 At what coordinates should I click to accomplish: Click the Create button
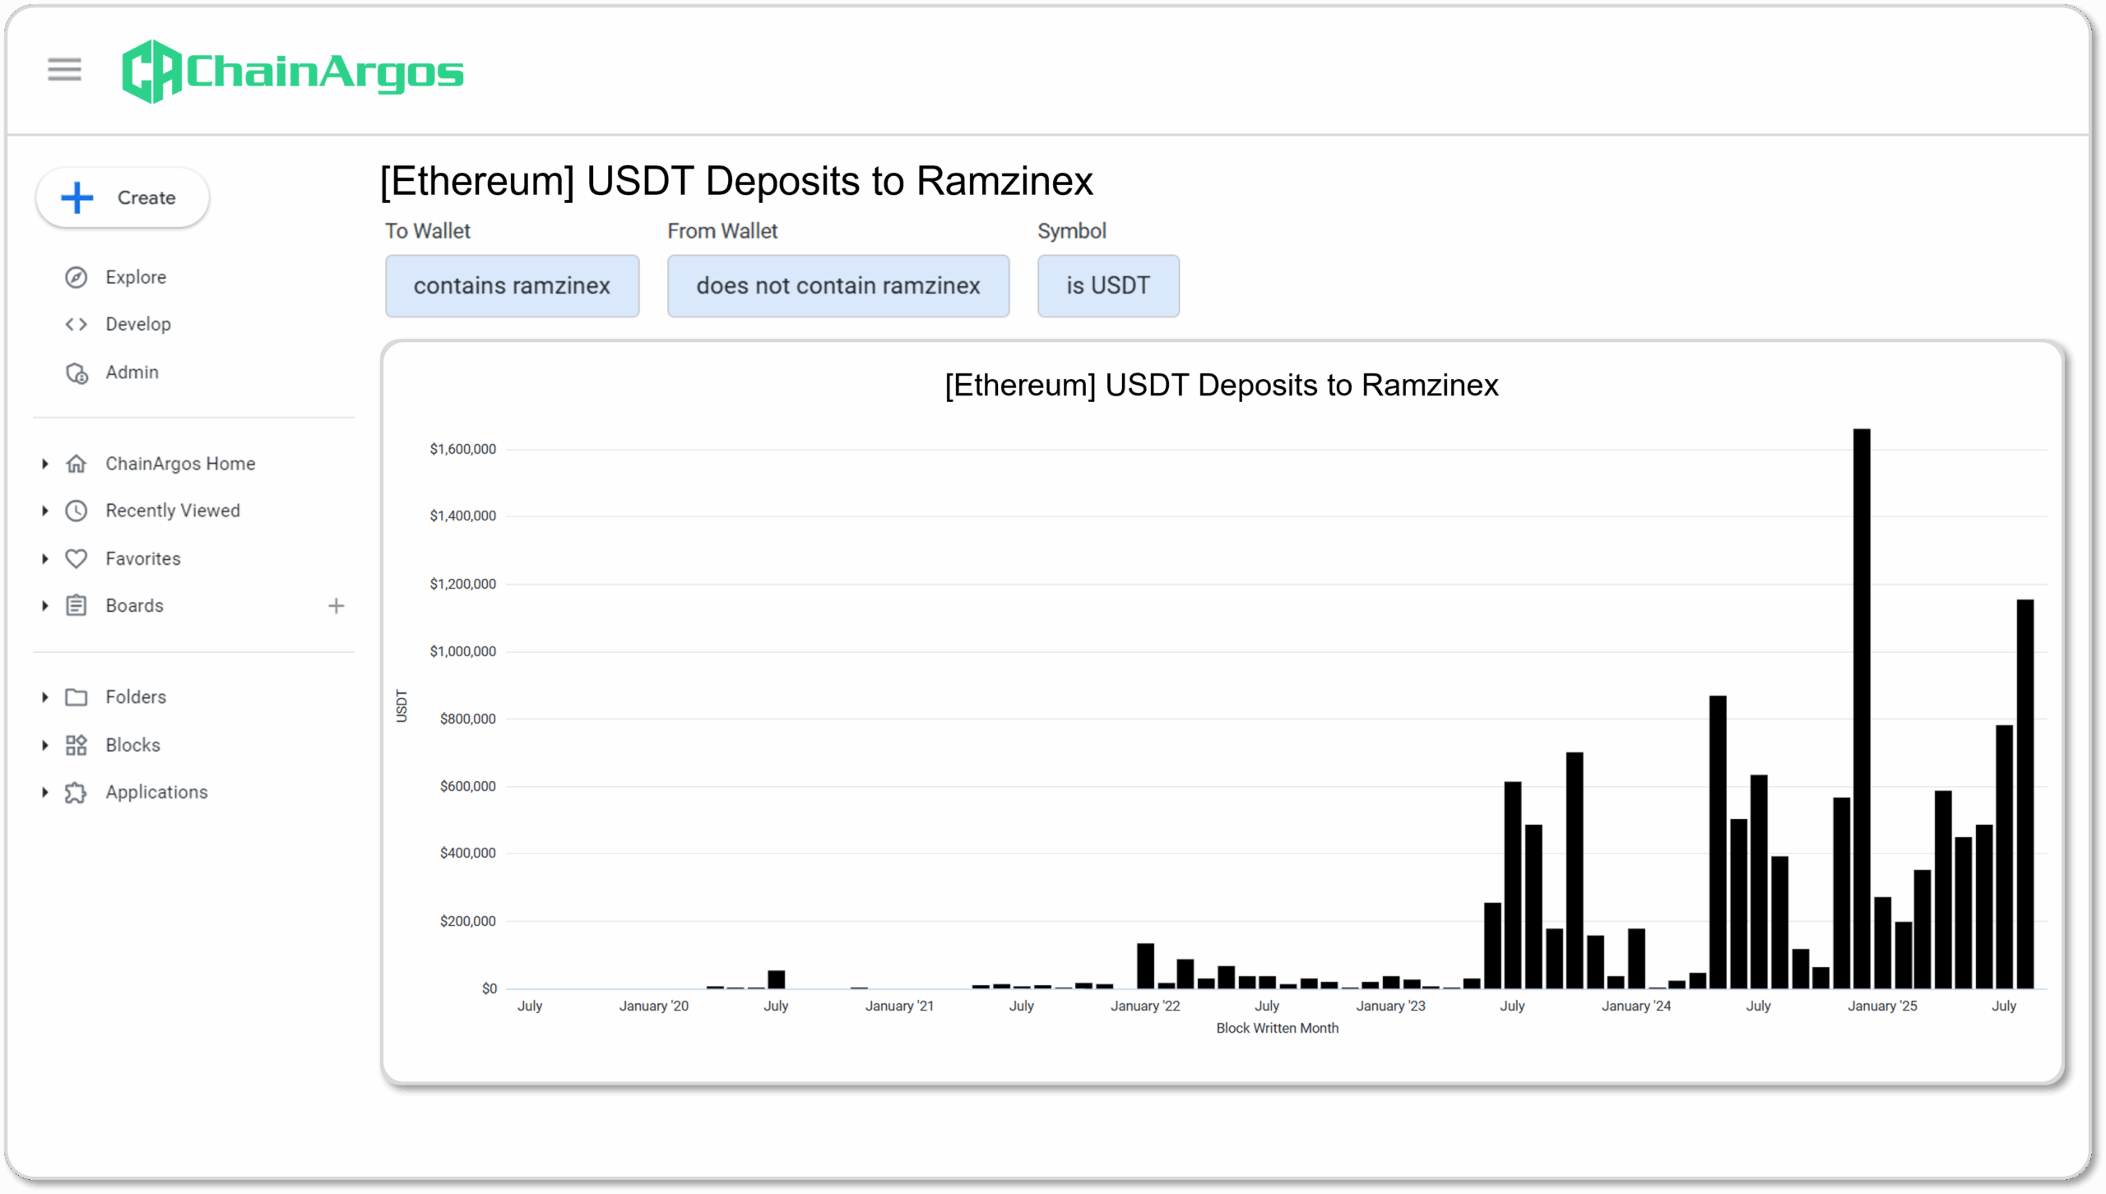123,198
